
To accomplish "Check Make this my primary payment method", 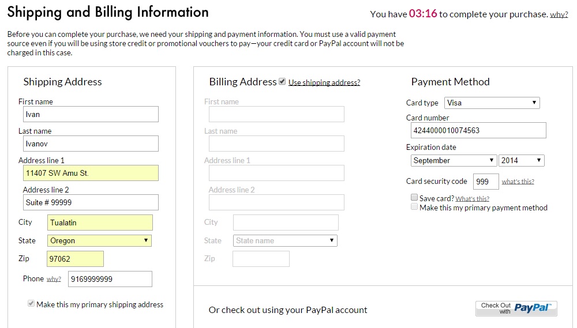I will [x=414, y=207].
